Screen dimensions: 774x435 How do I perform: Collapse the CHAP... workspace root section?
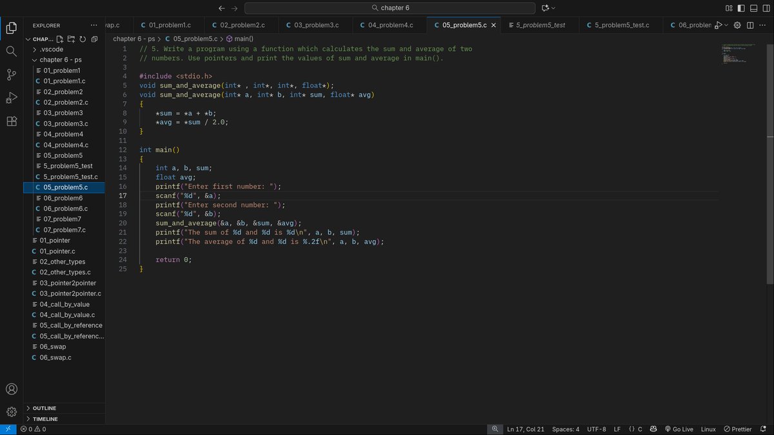click(28, 39)
